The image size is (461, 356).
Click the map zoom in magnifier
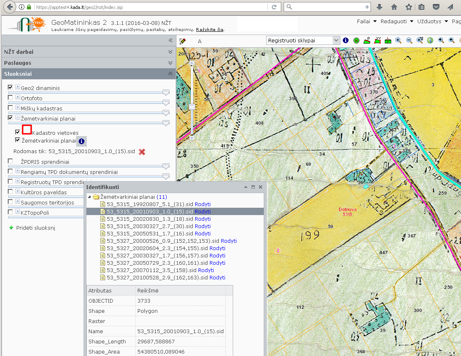point(398,41)
